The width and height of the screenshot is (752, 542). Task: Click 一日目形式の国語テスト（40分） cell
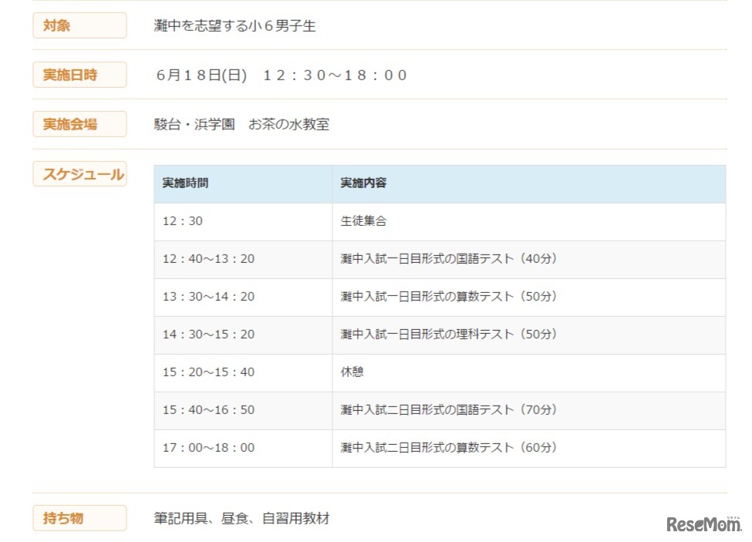coord(529,260)
